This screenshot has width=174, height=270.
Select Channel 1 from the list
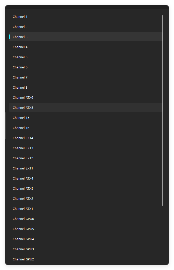pyautogui.click(x=86, y=17)
